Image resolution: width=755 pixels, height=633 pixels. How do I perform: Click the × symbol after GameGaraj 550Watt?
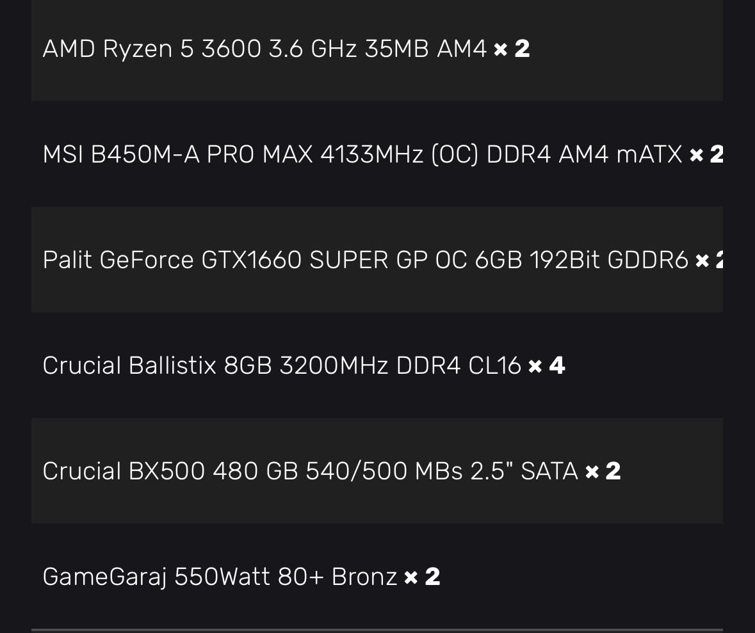coord(411,577)
